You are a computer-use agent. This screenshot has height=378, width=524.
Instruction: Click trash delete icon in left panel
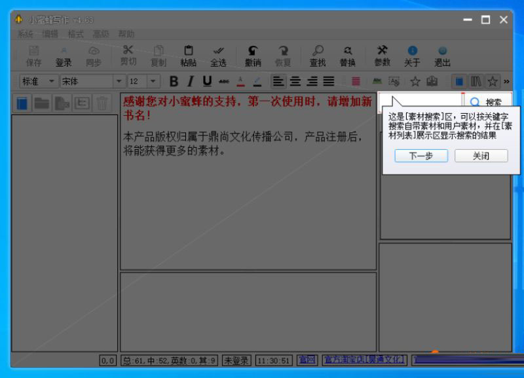coord(102,103)
